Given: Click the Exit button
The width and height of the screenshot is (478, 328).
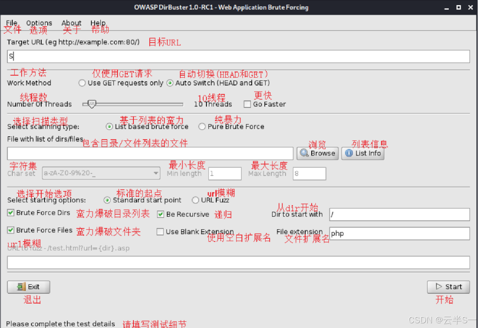Looking at the screenshot, I should (29, 287).
